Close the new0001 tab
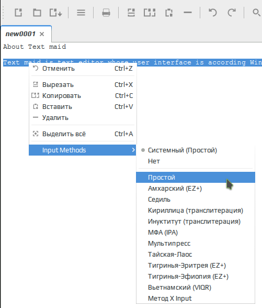 click(x=42, y=34)
